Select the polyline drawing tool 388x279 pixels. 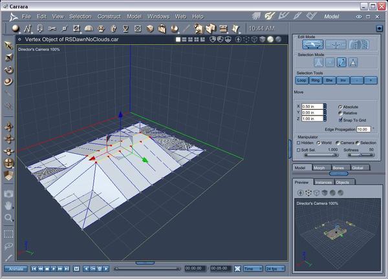(x=27, y=28)
